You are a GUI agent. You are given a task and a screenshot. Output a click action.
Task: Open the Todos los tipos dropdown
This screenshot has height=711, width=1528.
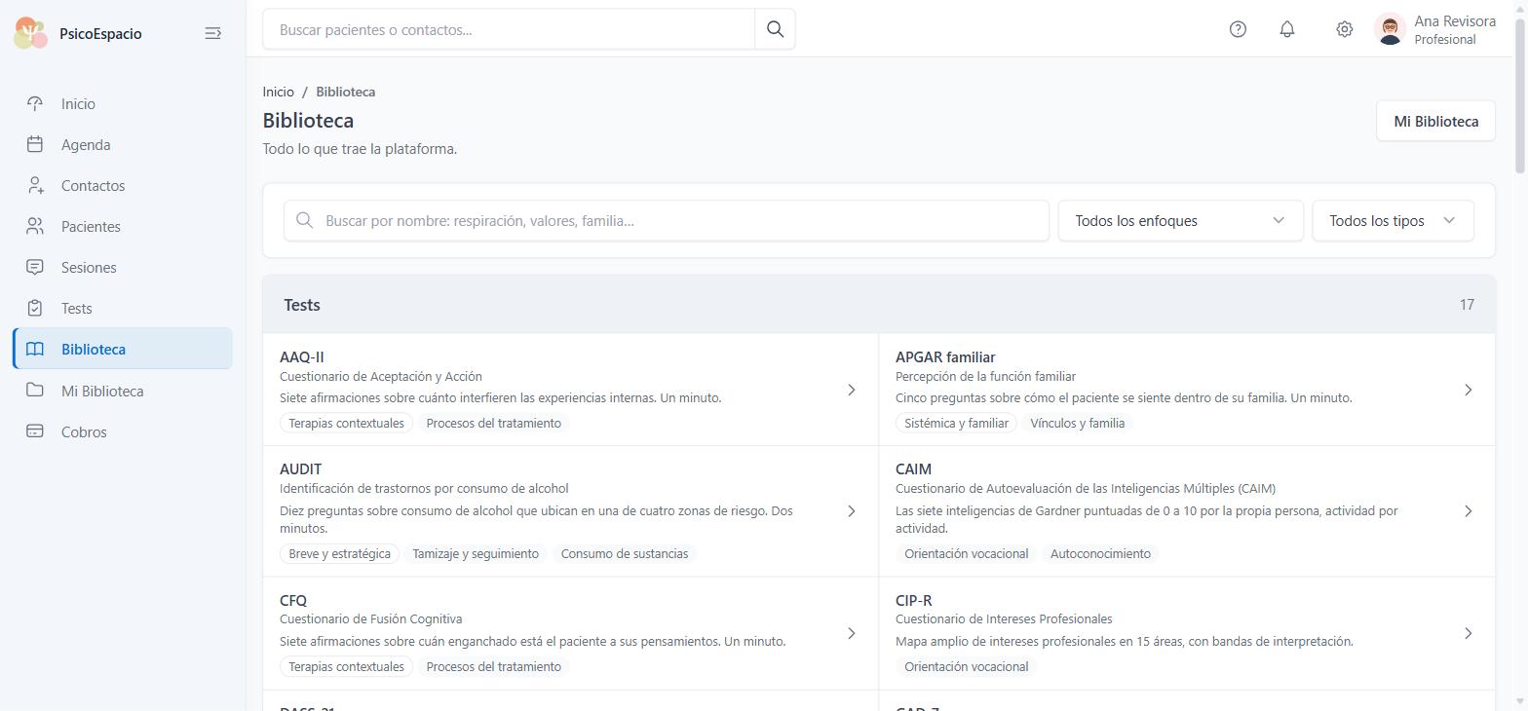click(1393, 220)
